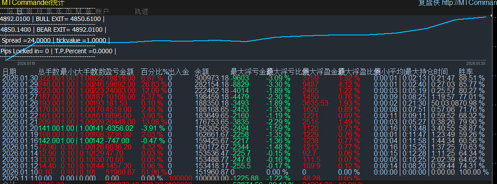Select the 2026.01.21 date cell
The height and width of the screenshot is (184, 497).
point(20,122)
